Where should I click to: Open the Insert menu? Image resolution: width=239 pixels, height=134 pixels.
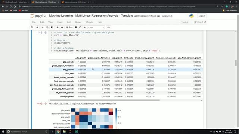60,22
